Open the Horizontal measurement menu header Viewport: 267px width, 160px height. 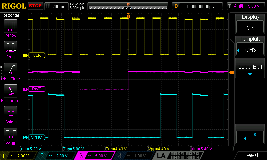pos(10,15)
